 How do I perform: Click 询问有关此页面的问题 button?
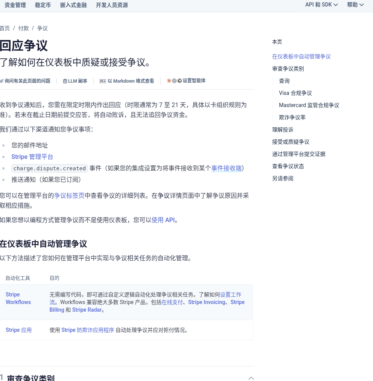click(25, 81)
